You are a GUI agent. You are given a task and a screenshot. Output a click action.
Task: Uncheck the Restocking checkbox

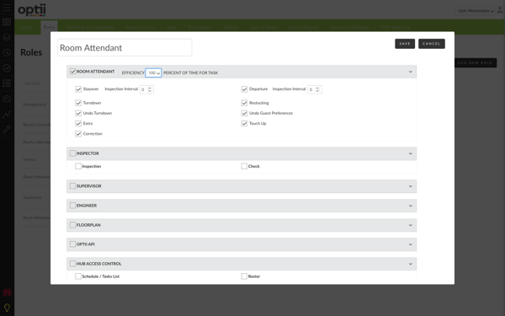point(244,103)
